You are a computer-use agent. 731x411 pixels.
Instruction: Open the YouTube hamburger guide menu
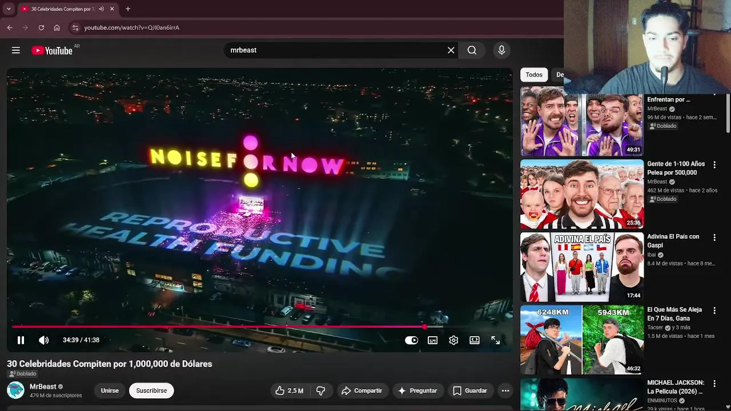click(16, 50)
